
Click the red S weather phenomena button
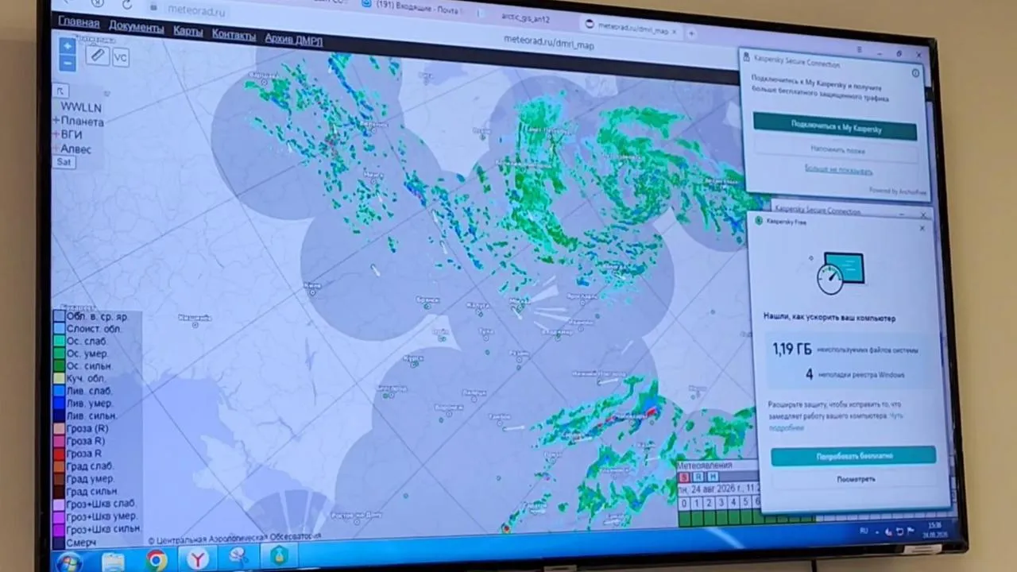[684, 477]
